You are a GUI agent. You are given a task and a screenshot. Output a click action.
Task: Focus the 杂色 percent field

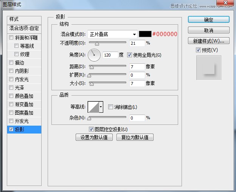tap(137, 118)
